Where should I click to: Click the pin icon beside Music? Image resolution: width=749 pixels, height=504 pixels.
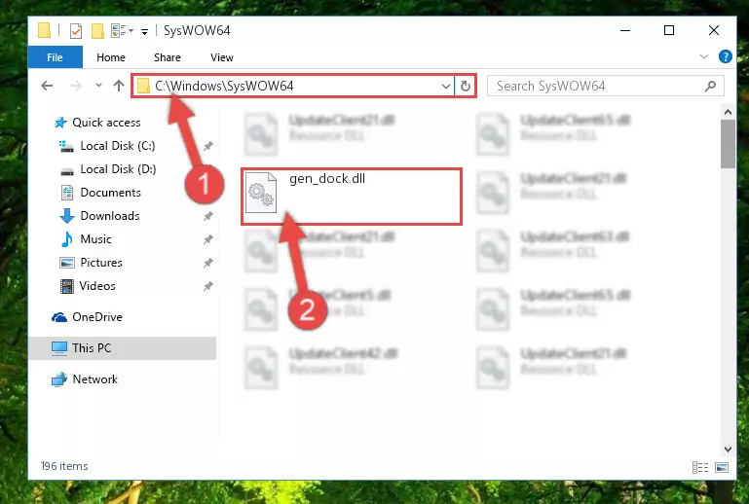pos(207,239)
